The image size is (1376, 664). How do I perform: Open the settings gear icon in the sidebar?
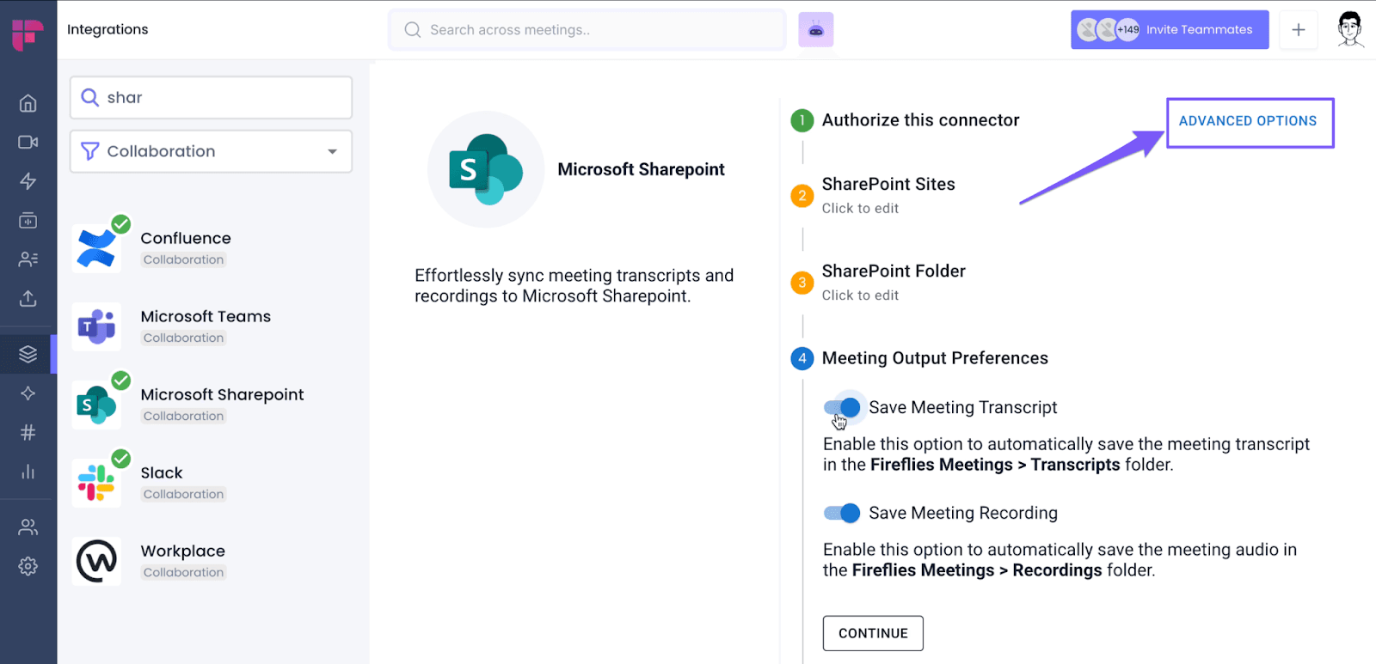tap(28, 566)
